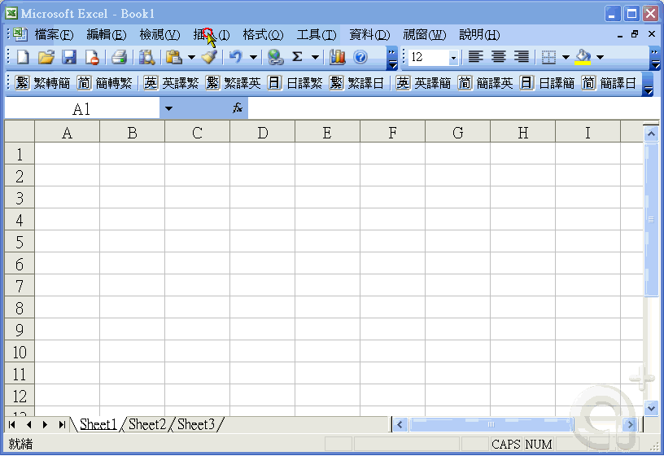Click the AutoSum sigma icon
This screenshot has width=664, height=456.
[297, 57]
